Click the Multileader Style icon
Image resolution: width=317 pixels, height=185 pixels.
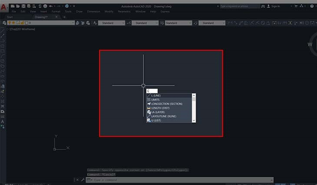pos(196,23)
